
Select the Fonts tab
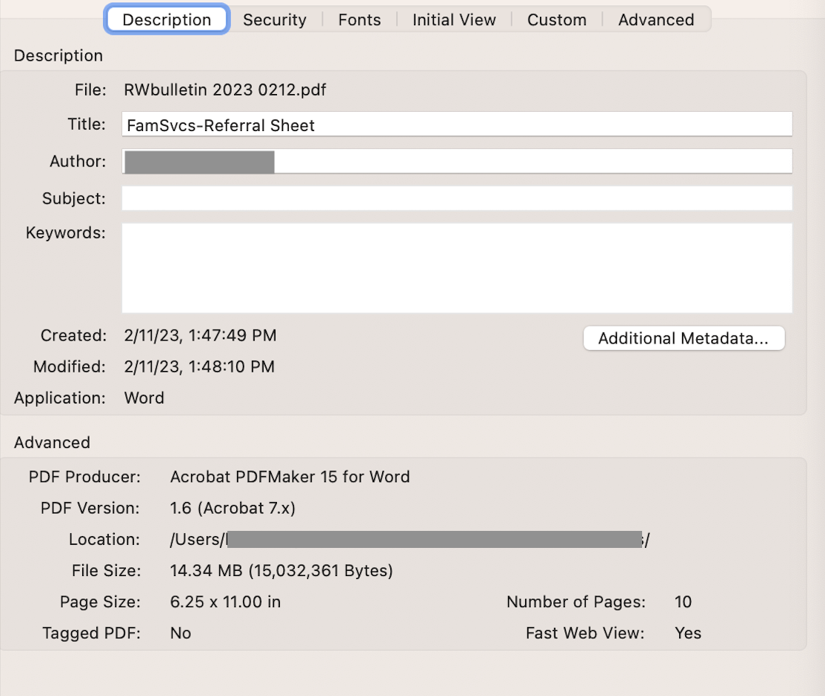point(359,20)
